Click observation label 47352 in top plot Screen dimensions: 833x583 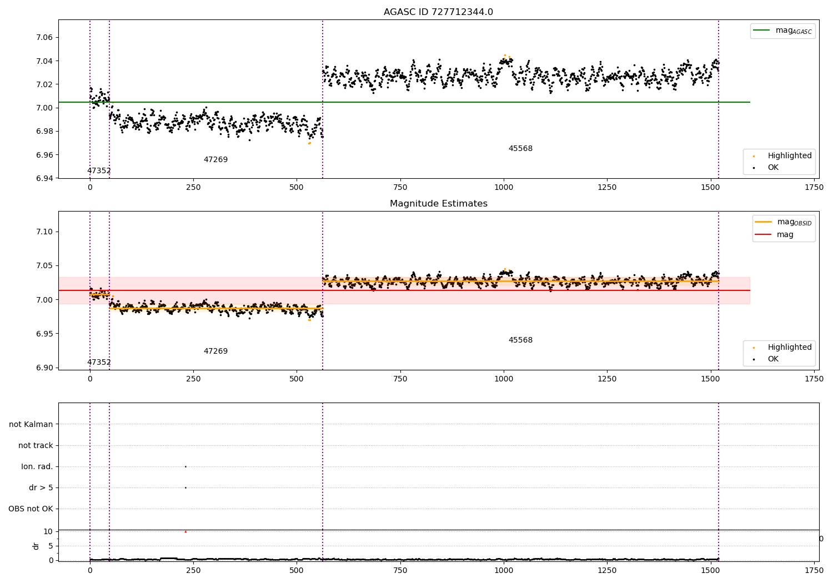coord(99,171)
